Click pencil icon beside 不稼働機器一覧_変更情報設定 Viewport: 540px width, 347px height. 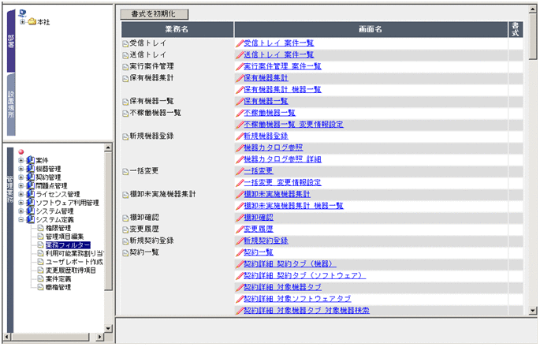[x=240, y=125]
